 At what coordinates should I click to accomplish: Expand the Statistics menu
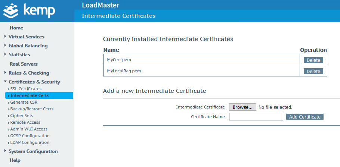coord(19,55)
